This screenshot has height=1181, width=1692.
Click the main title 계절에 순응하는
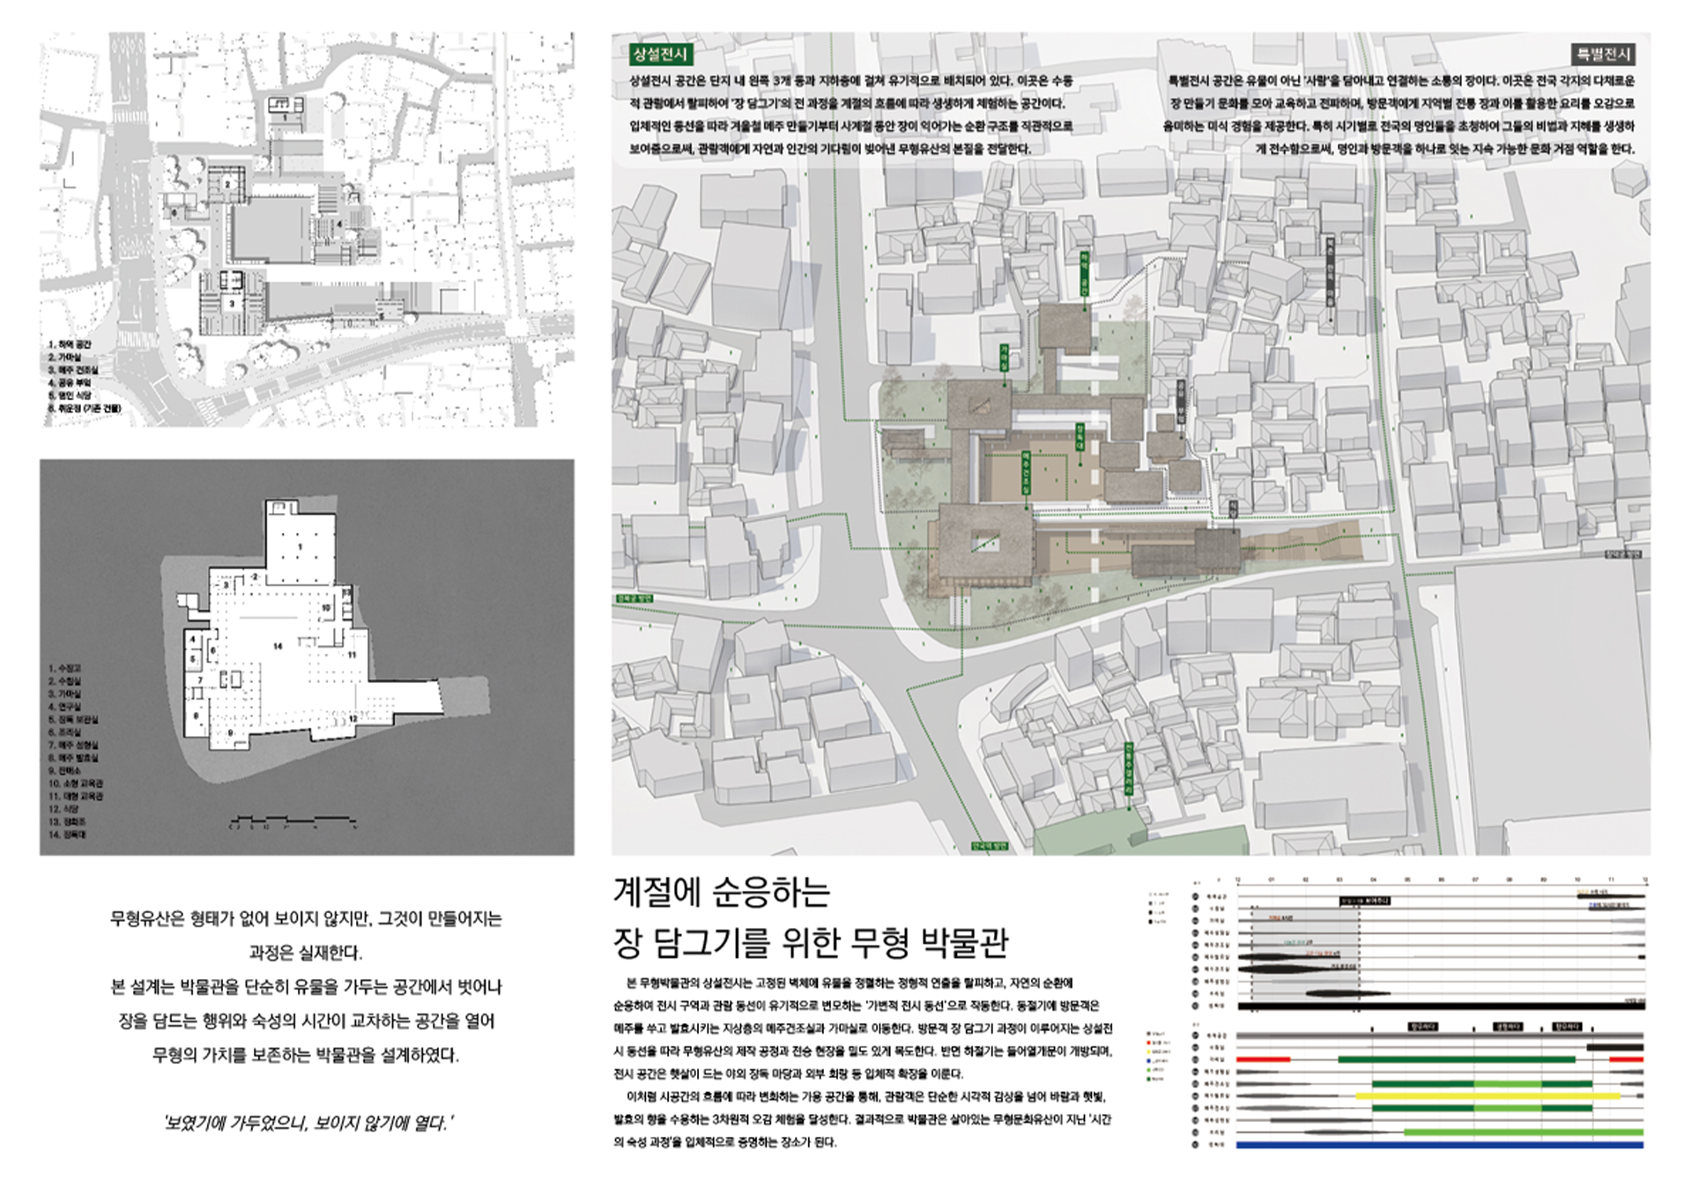pyautogui.click(x=722, y=893)
